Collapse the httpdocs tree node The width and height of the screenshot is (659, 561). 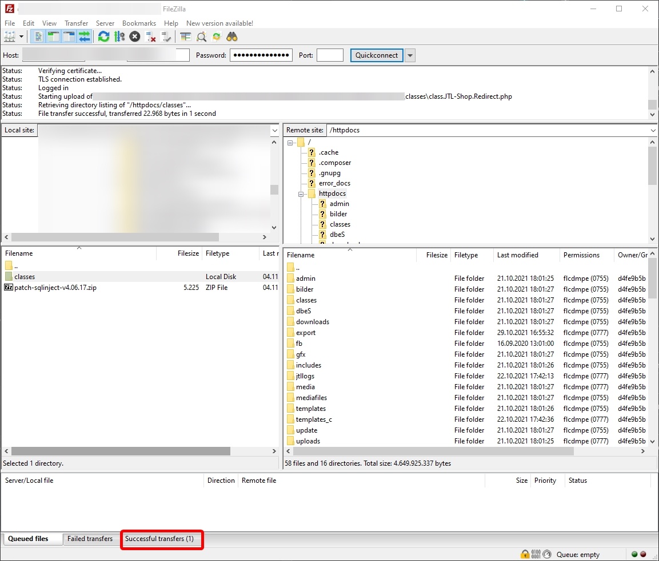(301, 194)
